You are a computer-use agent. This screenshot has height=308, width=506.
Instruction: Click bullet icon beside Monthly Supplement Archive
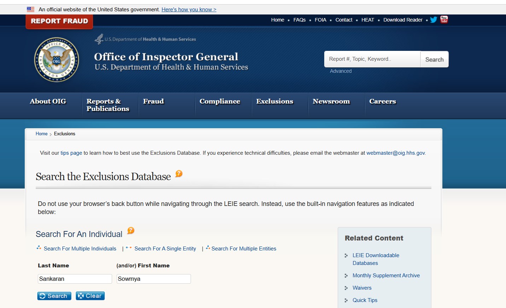pos(346,276)
